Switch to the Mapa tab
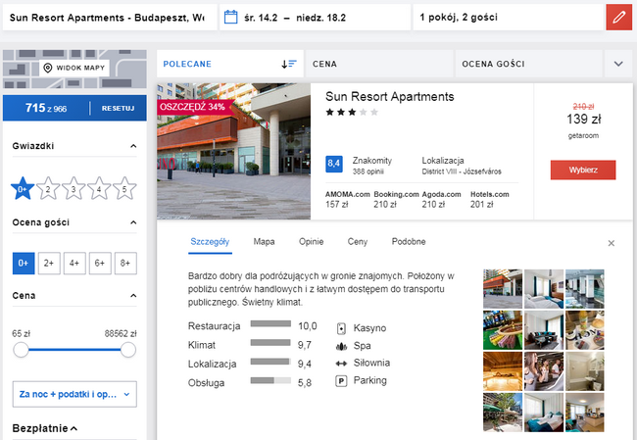637x440 pixels. tap(264, 242)
